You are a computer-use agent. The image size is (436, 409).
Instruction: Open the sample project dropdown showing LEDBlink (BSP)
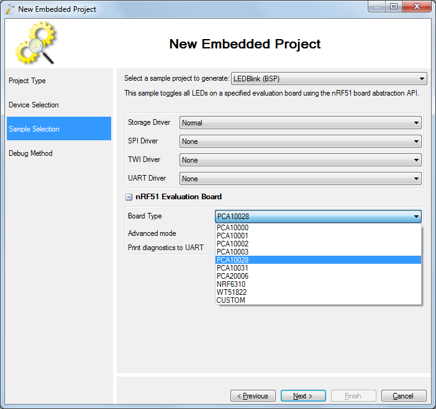[329, 79]
